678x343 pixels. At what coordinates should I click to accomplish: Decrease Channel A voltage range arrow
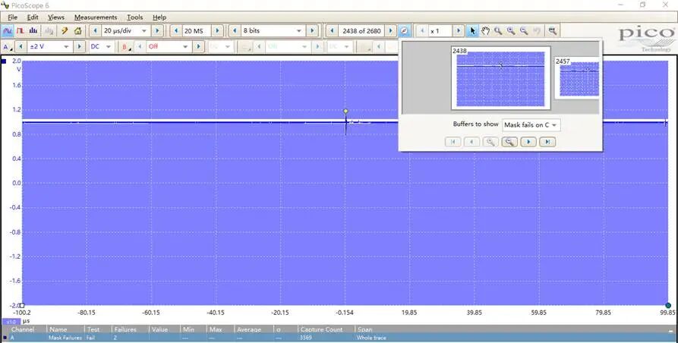click(x=21, y=46)
